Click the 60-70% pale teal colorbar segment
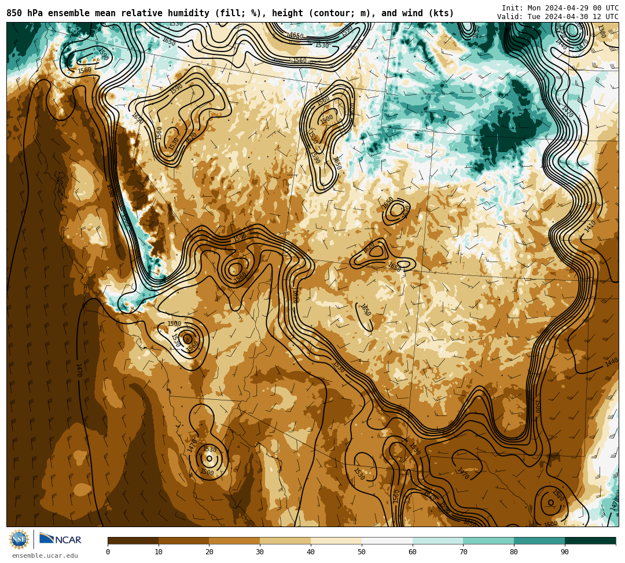The image size is (625, 563). (437, 540)
